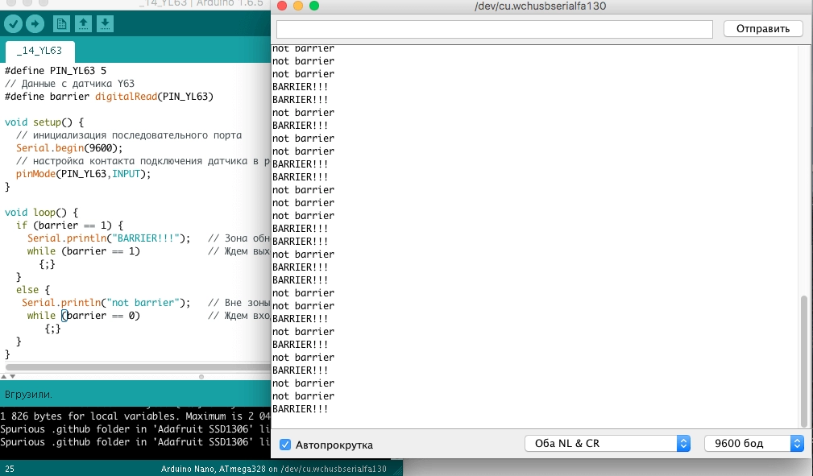Click the Upload sketch arrow icon
This screenshot has height=476, width=813.
click(35, 24)
